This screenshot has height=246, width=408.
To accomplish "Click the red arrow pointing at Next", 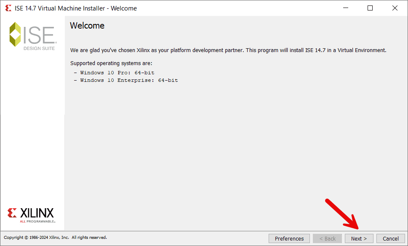I will pos(341,214).
